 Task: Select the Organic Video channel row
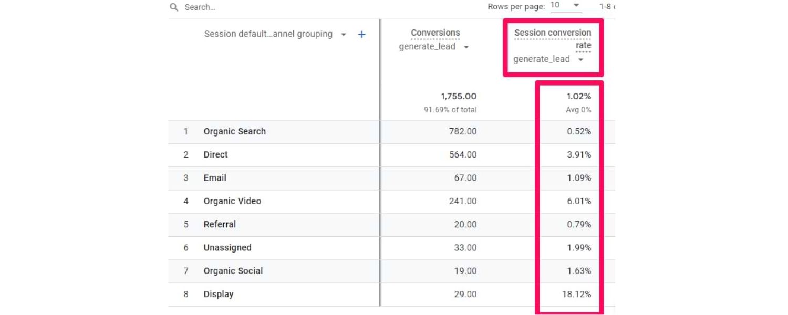point(232,201)
